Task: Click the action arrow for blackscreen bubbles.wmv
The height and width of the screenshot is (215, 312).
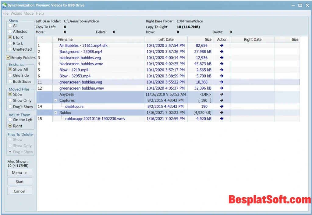Action: (x=222, y=64)
